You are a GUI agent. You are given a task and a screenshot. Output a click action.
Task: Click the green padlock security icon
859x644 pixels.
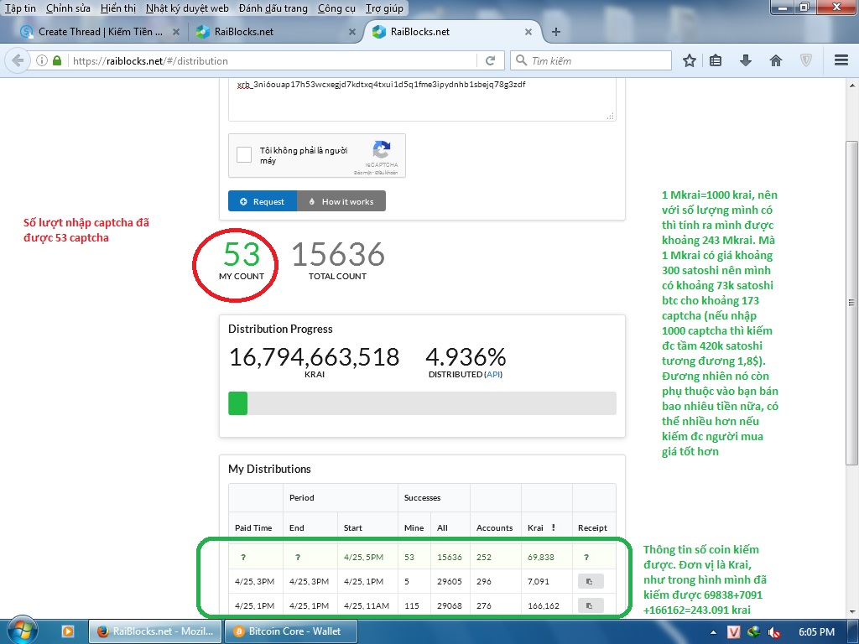pos(57,60)
